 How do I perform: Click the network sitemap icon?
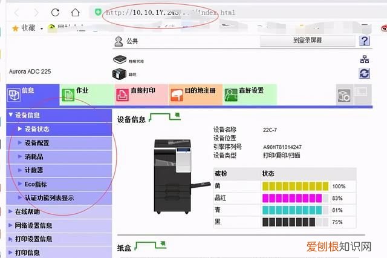(x=365, y=59)
